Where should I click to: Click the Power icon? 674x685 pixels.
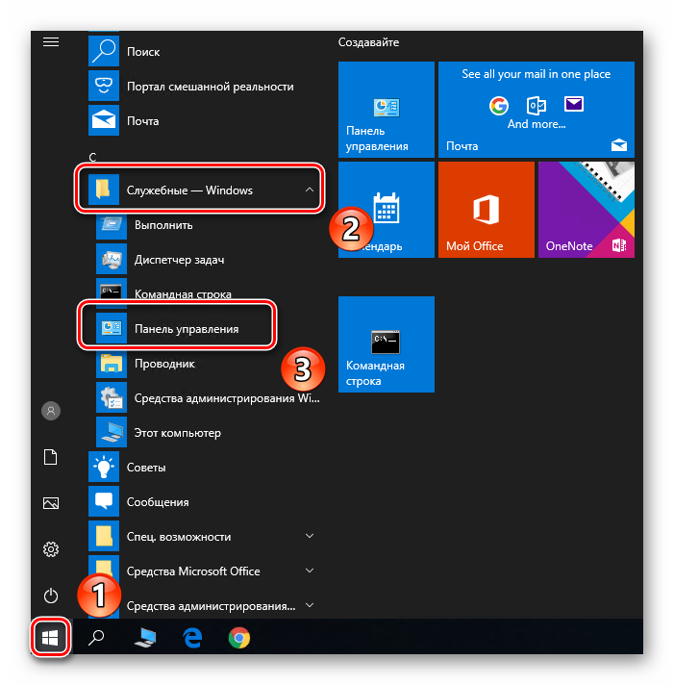pos(51,596)
